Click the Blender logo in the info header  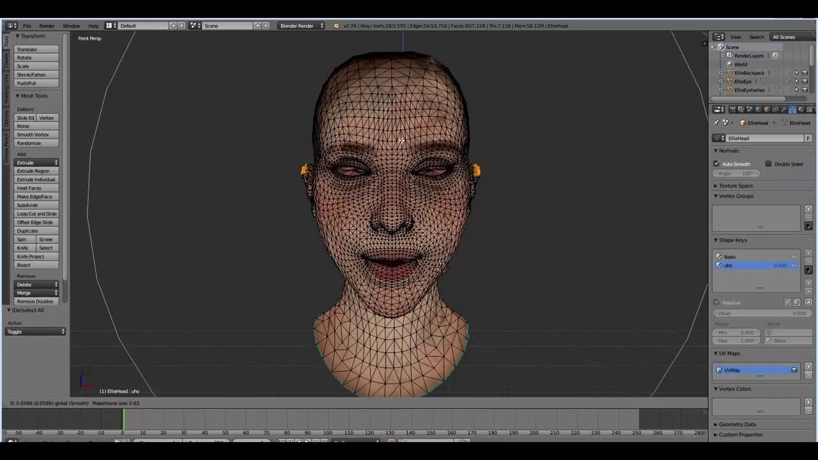coord(336,26)
